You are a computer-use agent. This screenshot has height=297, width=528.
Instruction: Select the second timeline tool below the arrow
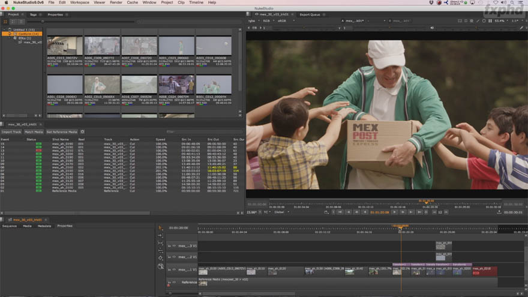pos(160,236)
